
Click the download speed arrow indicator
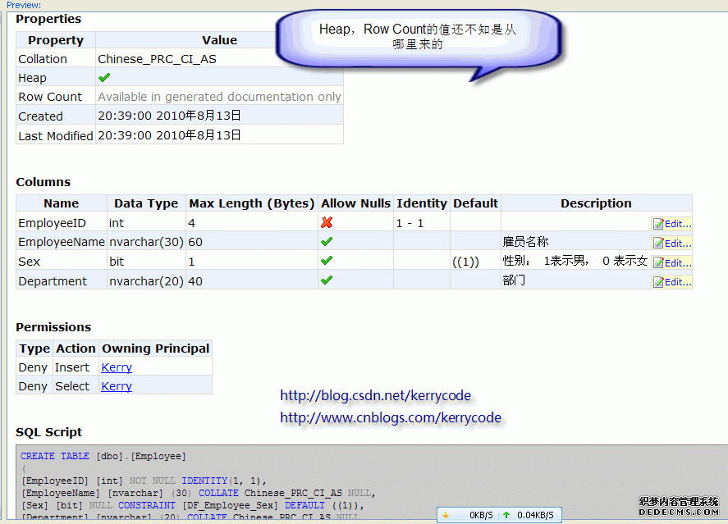pyautogui.click(x=446, y=515)
